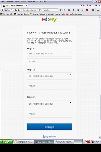
Task: Click the Später erinnern link
Action: coord(49,136)
